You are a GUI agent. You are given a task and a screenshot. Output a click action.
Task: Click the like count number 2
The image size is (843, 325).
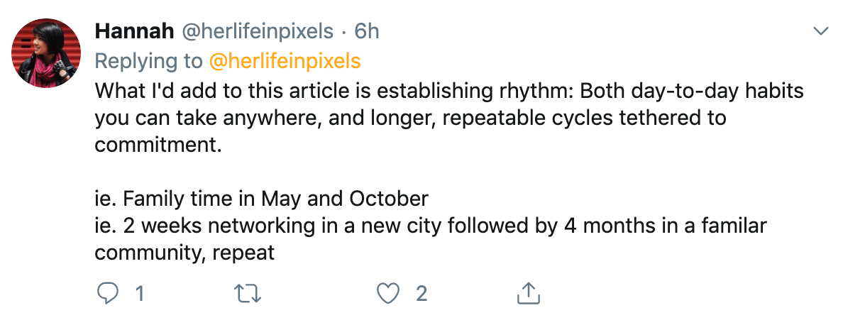coord(421,294)
